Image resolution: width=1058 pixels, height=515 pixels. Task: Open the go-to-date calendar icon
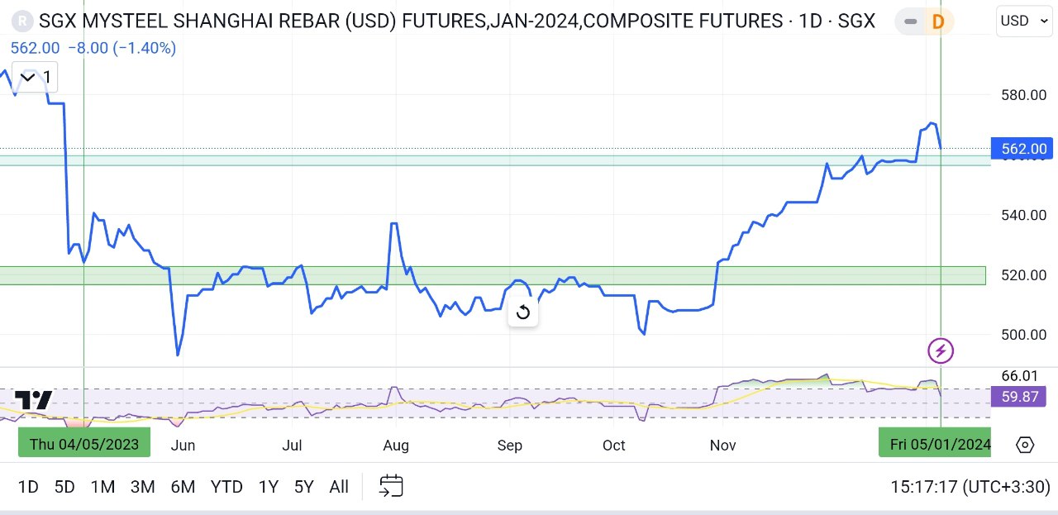click(391, 486)
